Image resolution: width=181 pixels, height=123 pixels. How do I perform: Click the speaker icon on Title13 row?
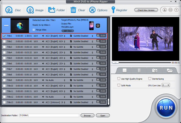(x=43, y=102)
